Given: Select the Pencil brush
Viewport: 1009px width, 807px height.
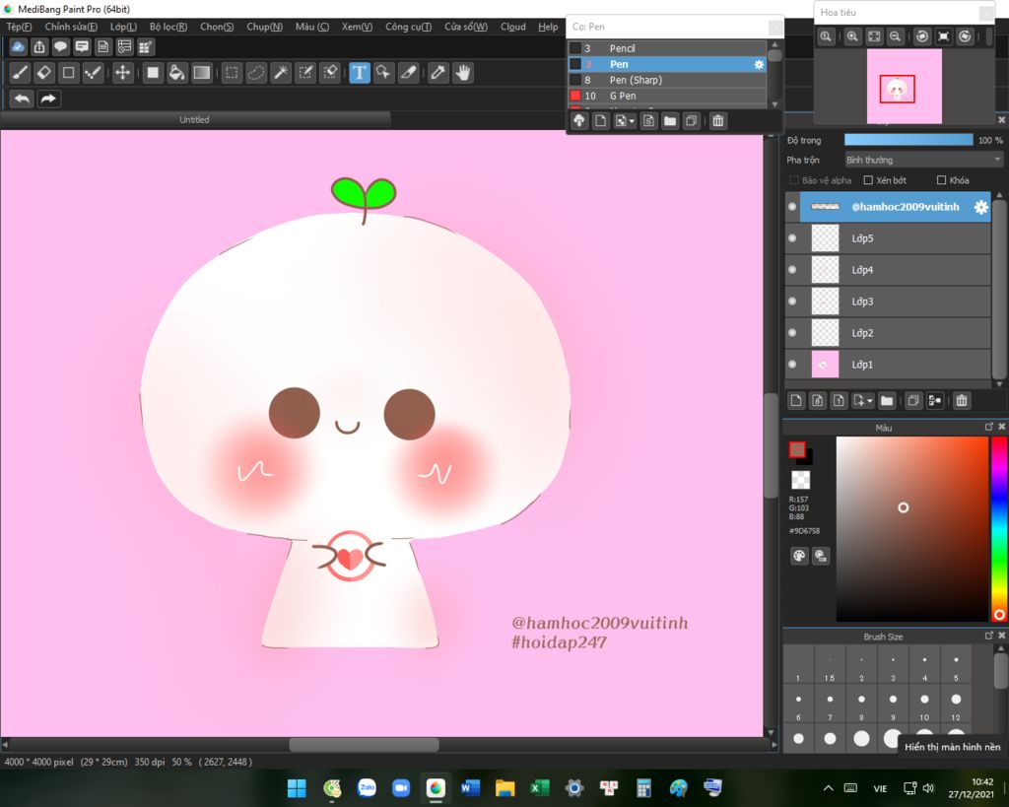Looking at the screenshot, I should pos(667,48).
